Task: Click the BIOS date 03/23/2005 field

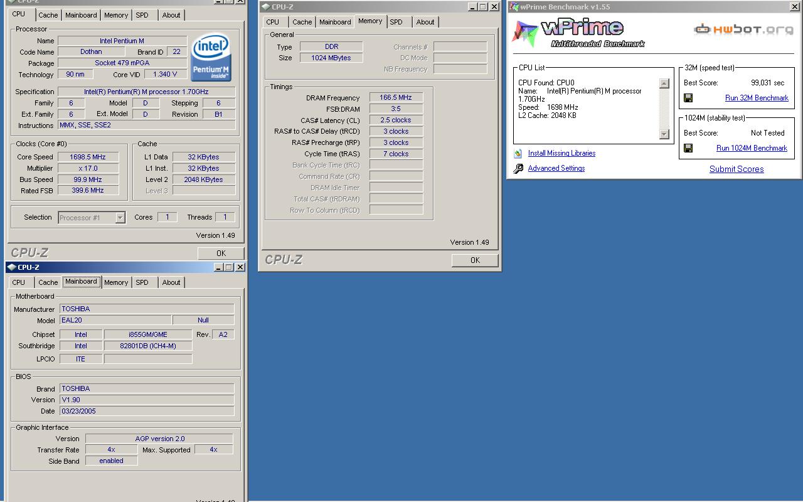Action: tap(147, 411)
